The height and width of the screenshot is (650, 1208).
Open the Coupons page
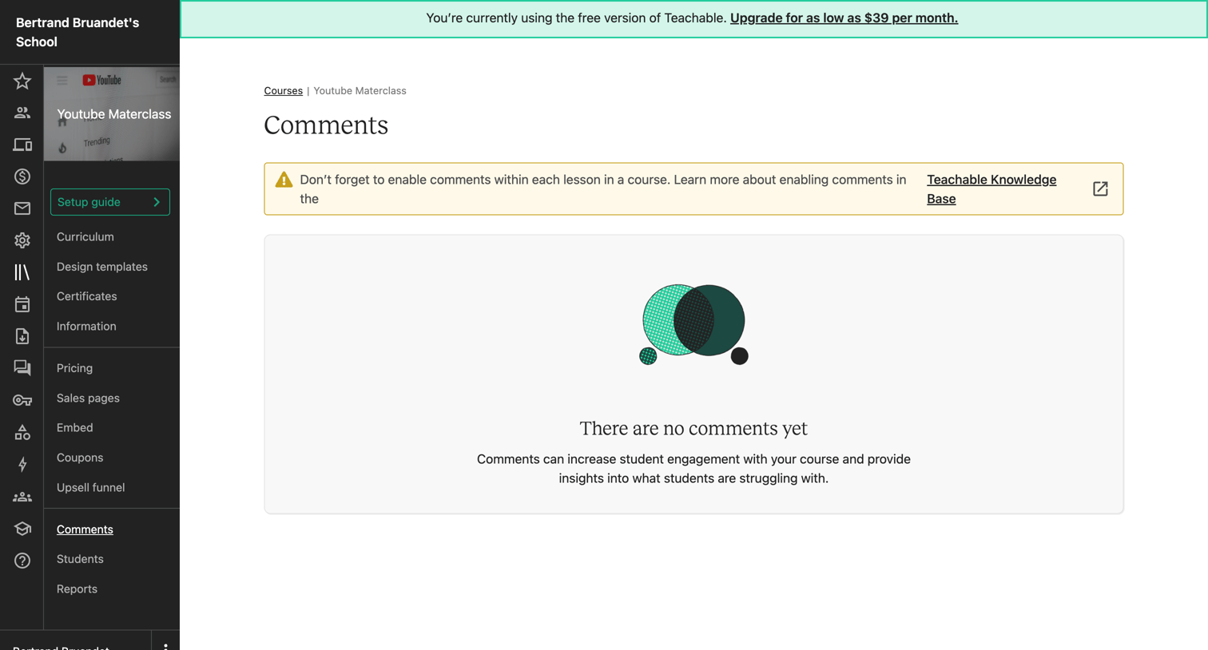80,458
